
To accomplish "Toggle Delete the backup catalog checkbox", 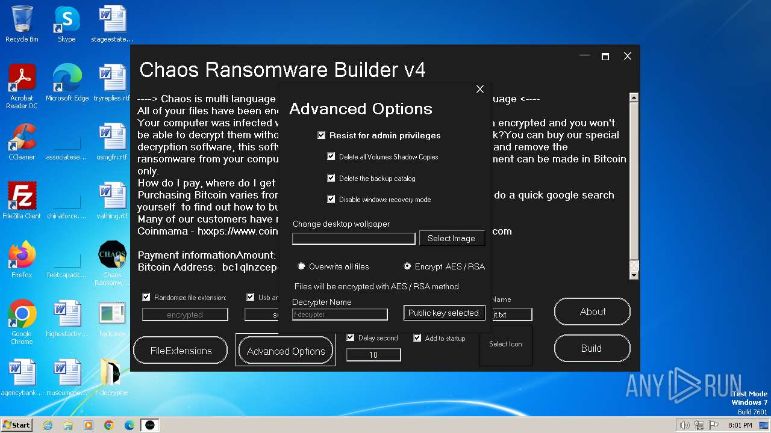I will (x=331, y=178).
